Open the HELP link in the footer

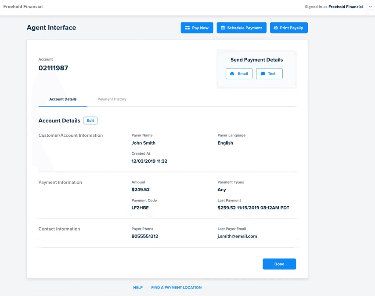coord(138,288)
